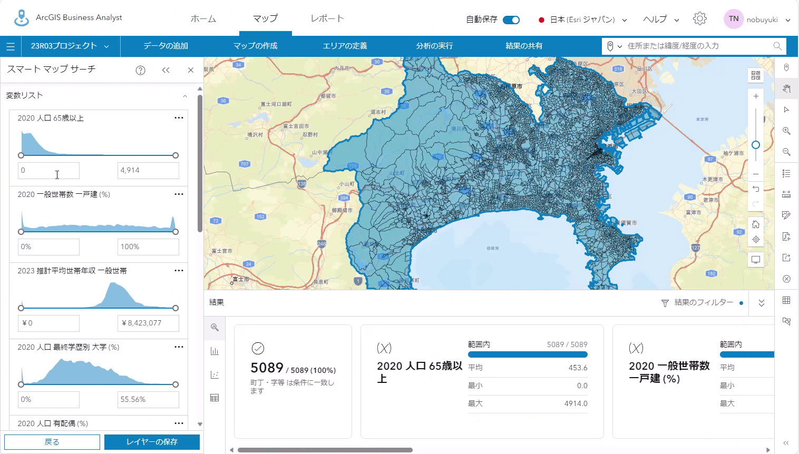
Task: Choose the select arrow tool
Action: [786, 110]
